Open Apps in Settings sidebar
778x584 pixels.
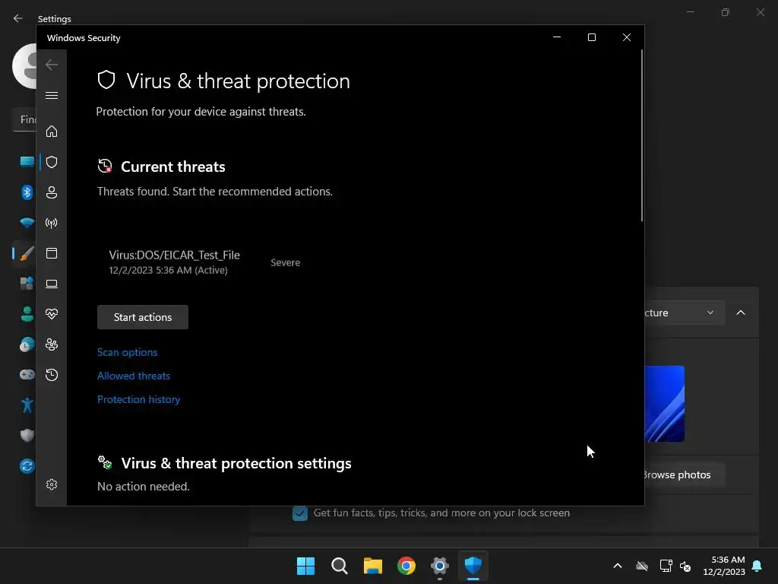pos(27,284)
